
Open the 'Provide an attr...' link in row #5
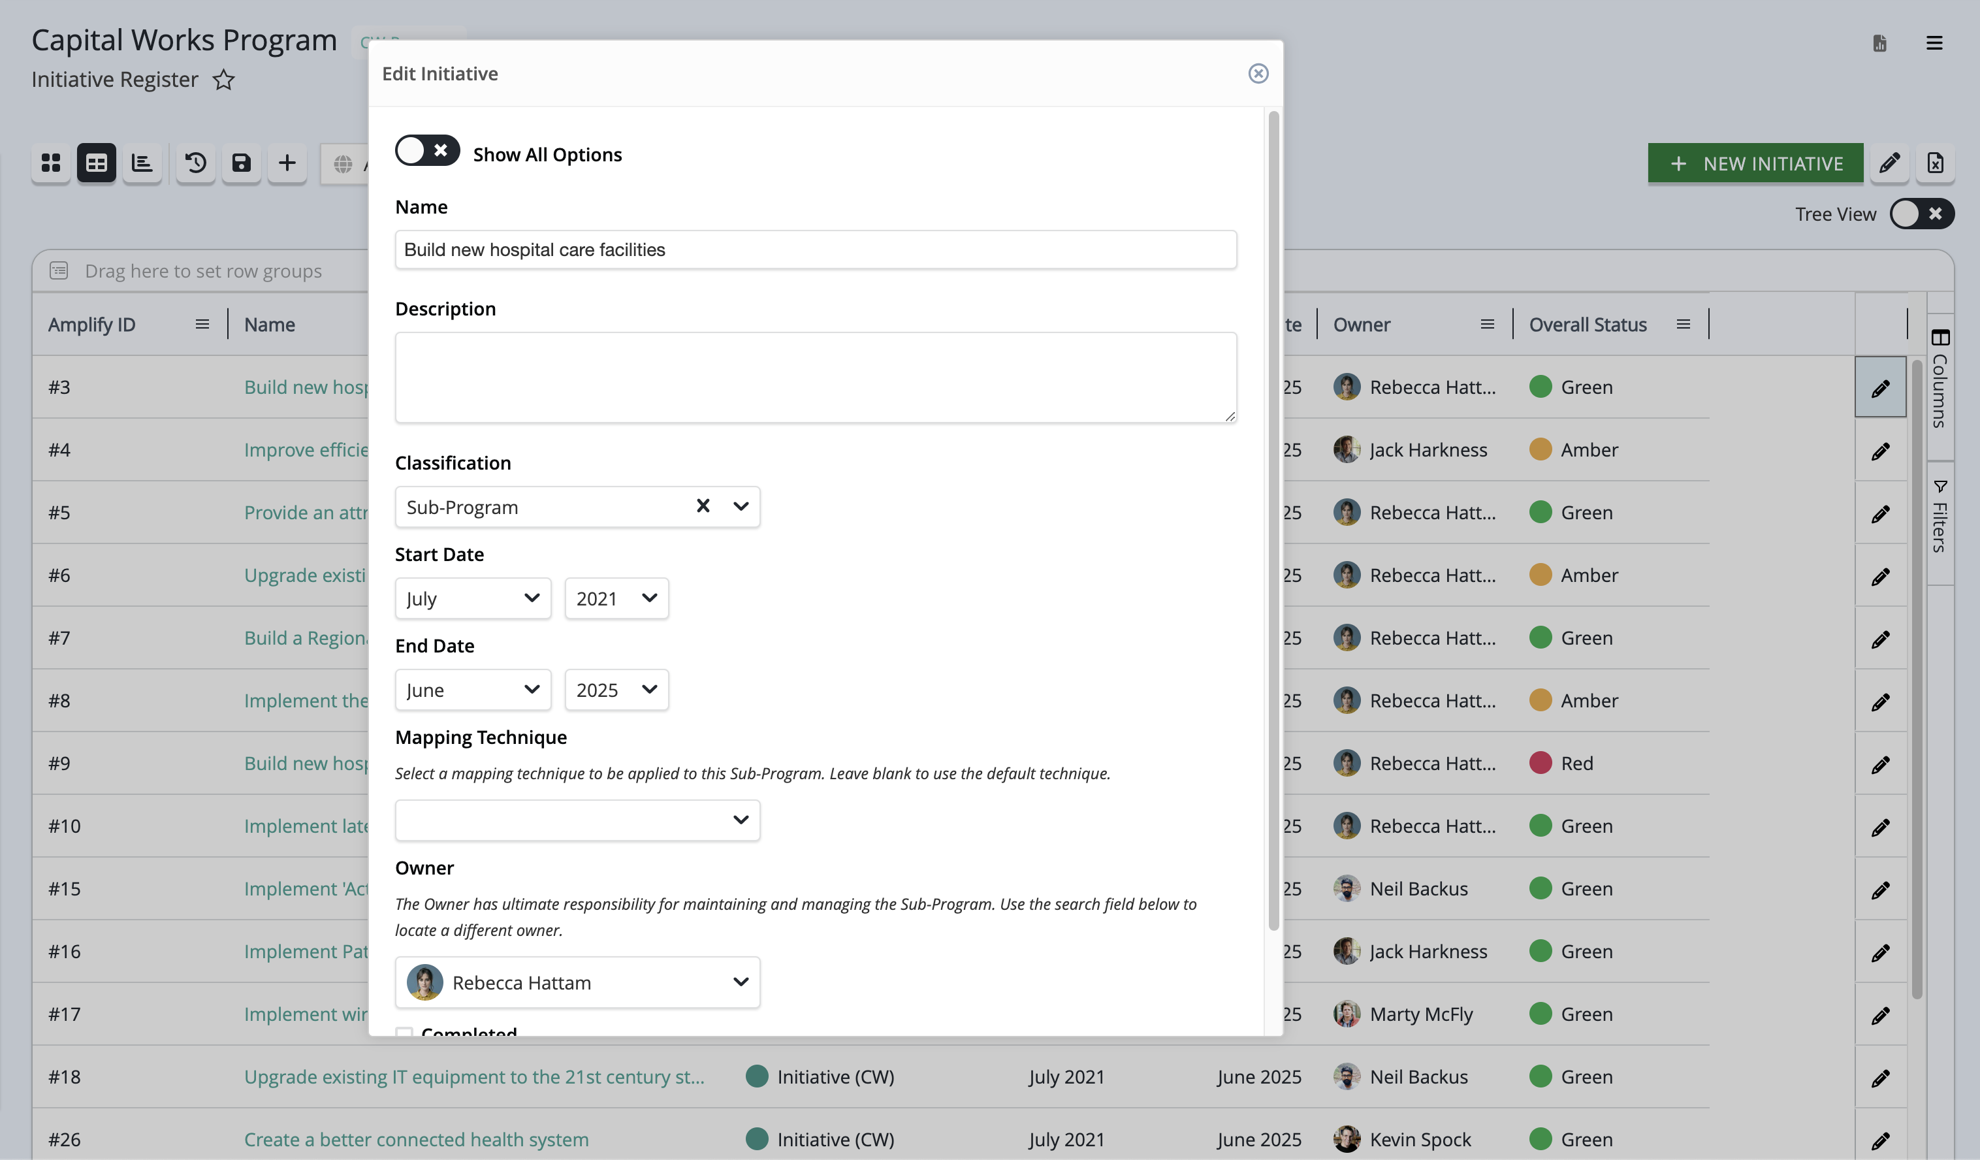click(x=306, y=513)
